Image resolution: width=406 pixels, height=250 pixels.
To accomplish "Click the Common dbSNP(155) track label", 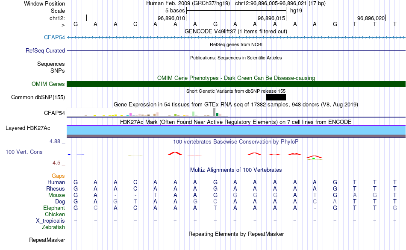I will pyautogui.click(x=38, y=97).
